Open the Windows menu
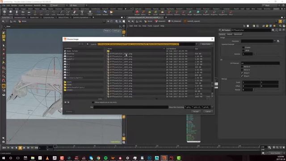The image size is (286, 161). 29,5
